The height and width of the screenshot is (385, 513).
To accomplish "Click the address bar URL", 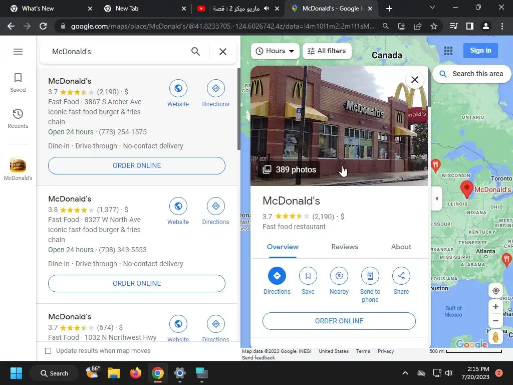I will 222,26.
